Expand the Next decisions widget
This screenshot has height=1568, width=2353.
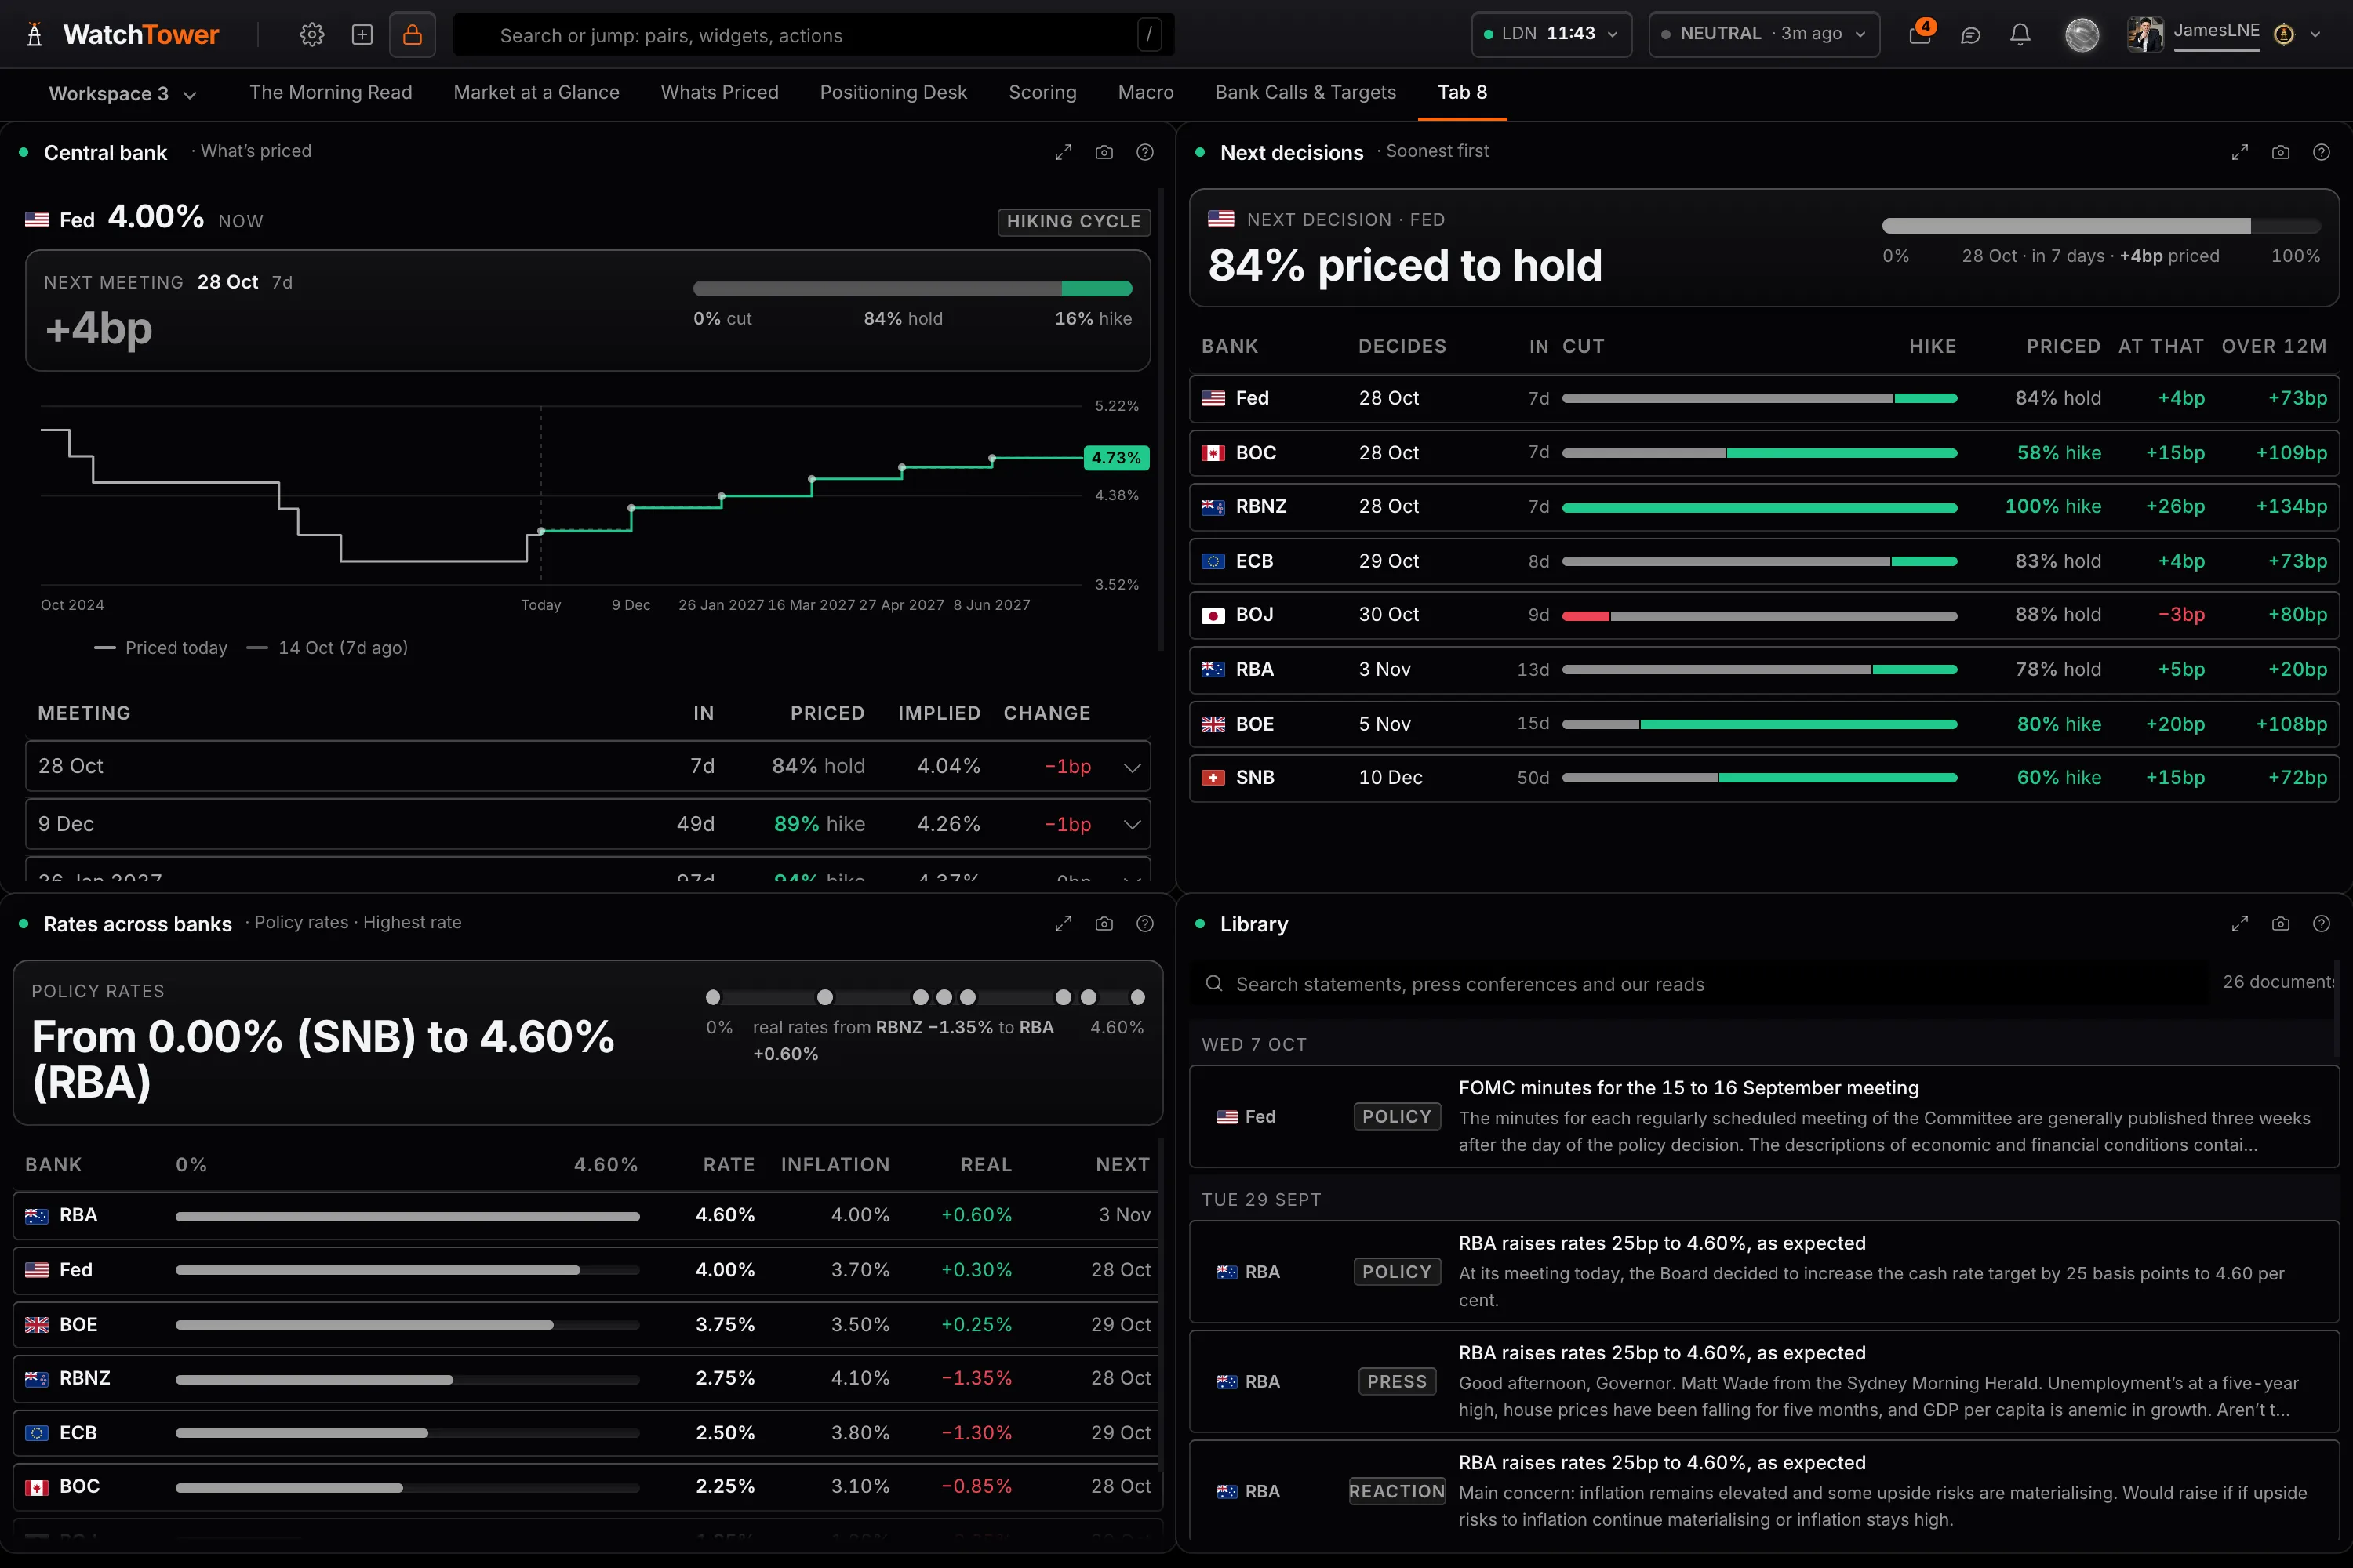coord(2240,152)
